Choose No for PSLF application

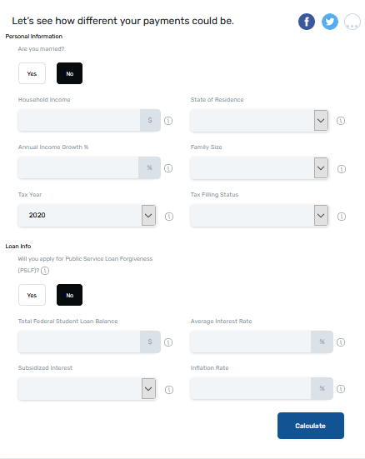click(x=69, y=295)
